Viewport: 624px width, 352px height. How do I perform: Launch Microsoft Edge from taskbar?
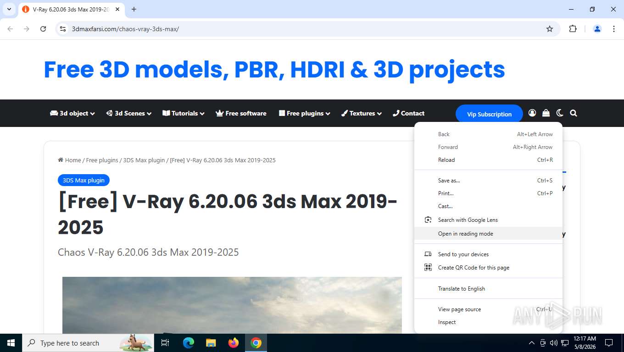click(189, 343)
